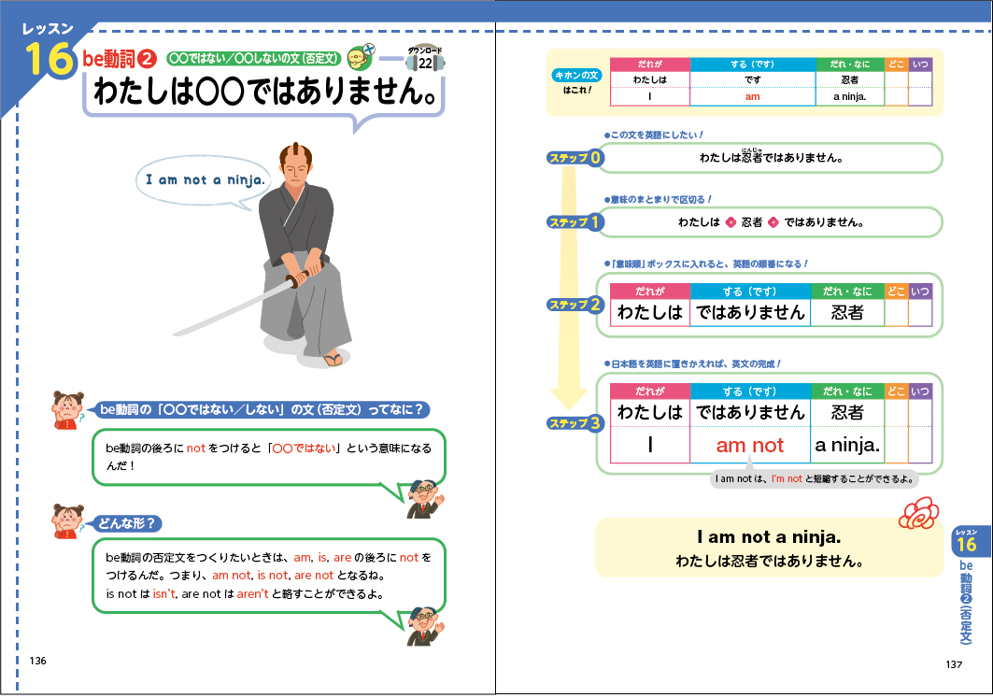
Task: Click the 'する（です）' blue header in the top table
Action: pos(752,64)
